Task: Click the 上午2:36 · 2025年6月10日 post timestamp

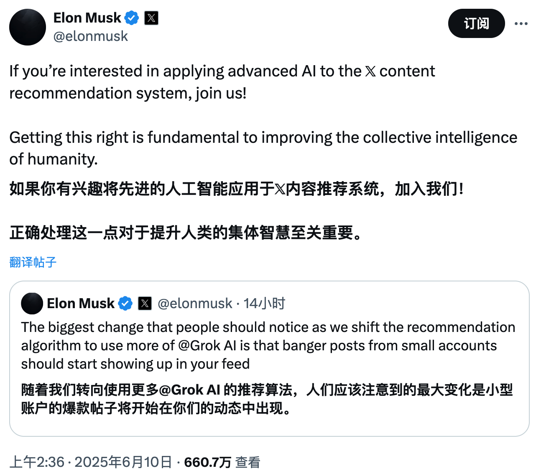Action: click(91, 462)
